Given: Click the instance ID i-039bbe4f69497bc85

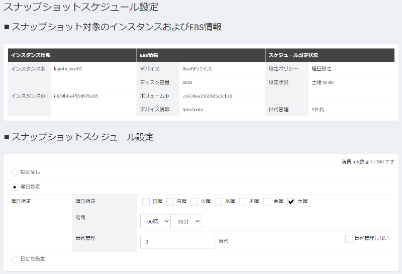Looking at the screenshot, I should [x=76, y=96].
